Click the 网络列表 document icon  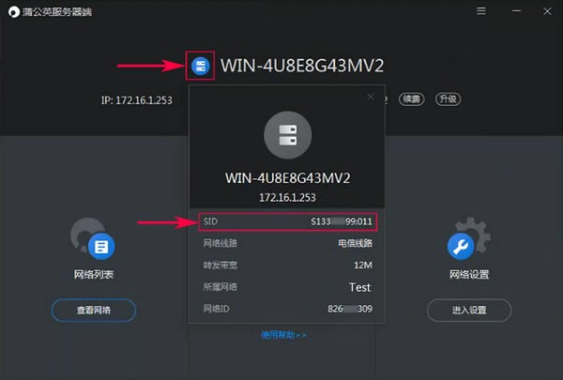101,247
